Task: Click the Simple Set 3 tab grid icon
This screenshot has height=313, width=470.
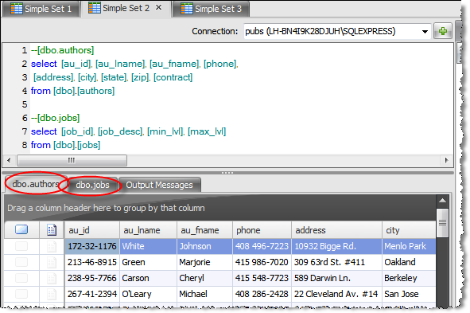Action: click(x=187, y=9)
